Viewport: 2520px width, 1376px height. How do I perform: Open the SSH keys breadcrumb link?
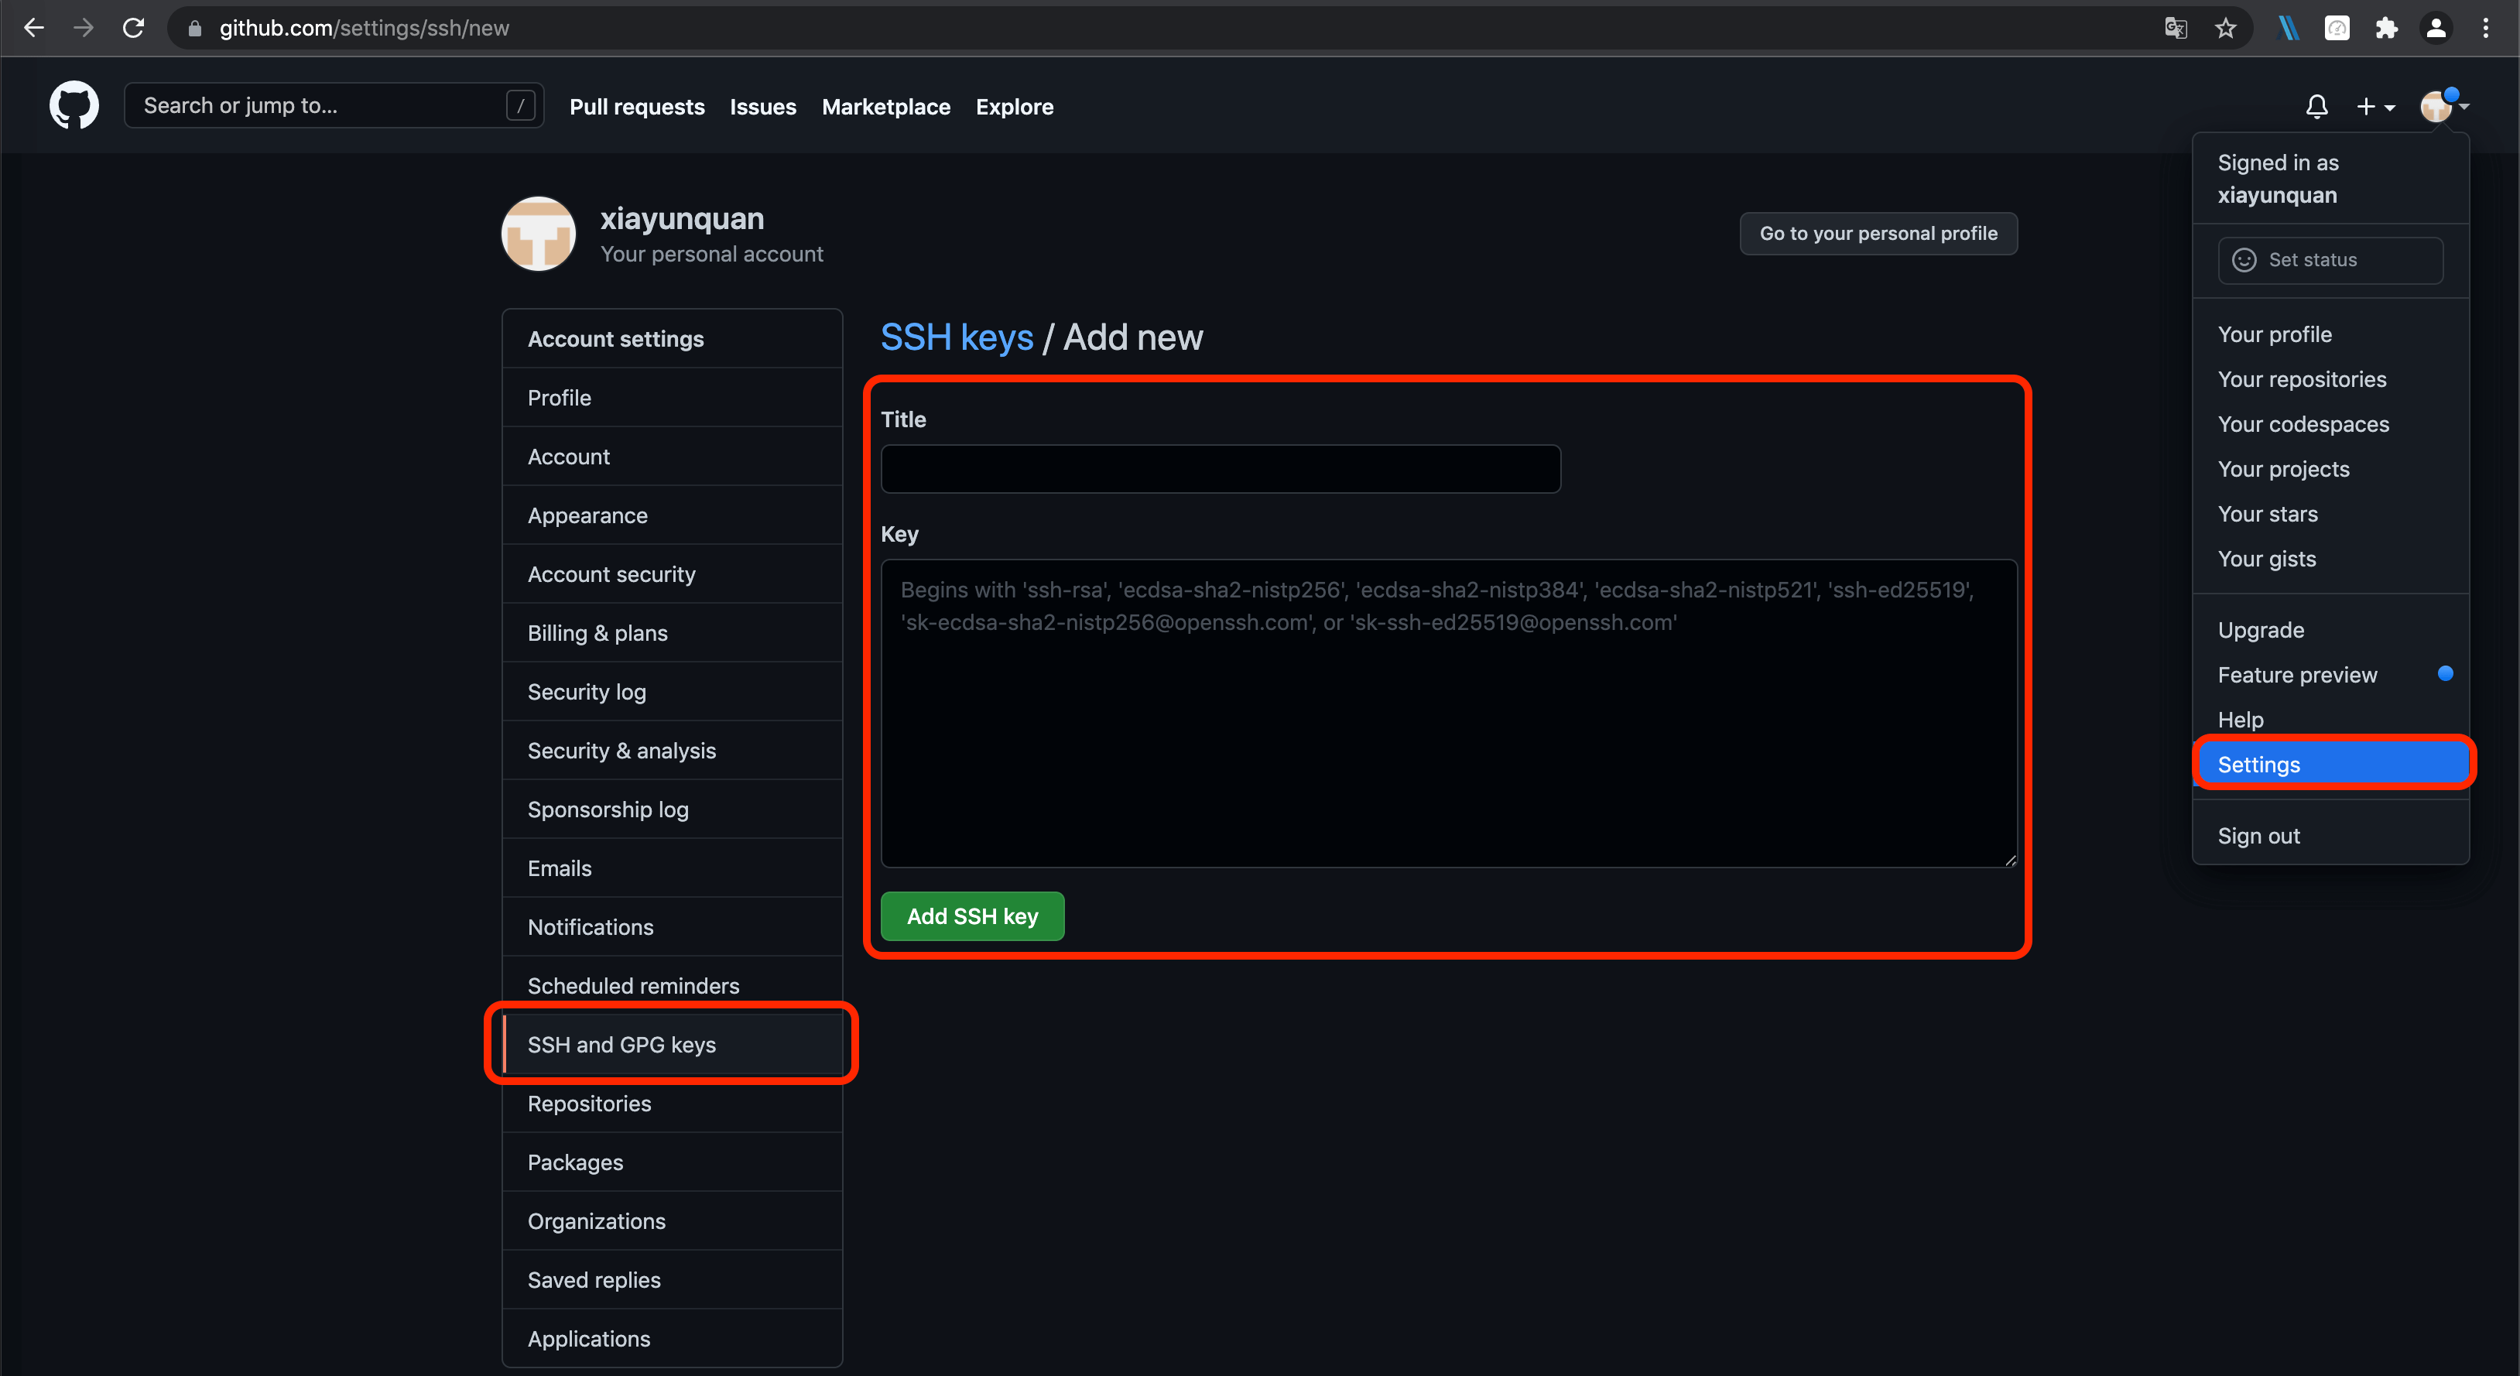(957, 337)
